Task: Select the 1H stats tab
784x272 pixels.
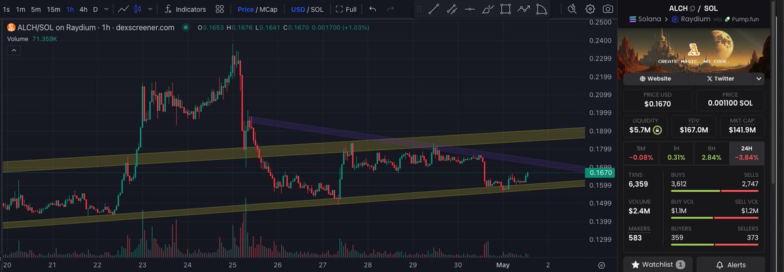Action: pyautogui.click(x=676, y=154)
